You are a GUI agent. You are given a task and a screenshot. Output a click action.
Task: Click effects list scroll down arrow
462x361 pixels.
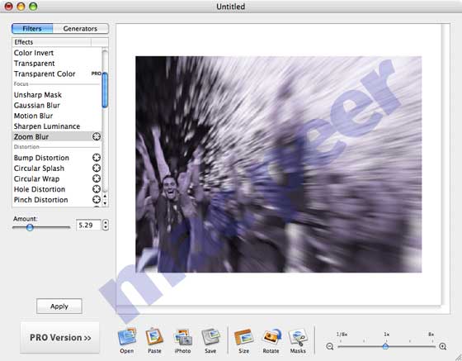105,203
